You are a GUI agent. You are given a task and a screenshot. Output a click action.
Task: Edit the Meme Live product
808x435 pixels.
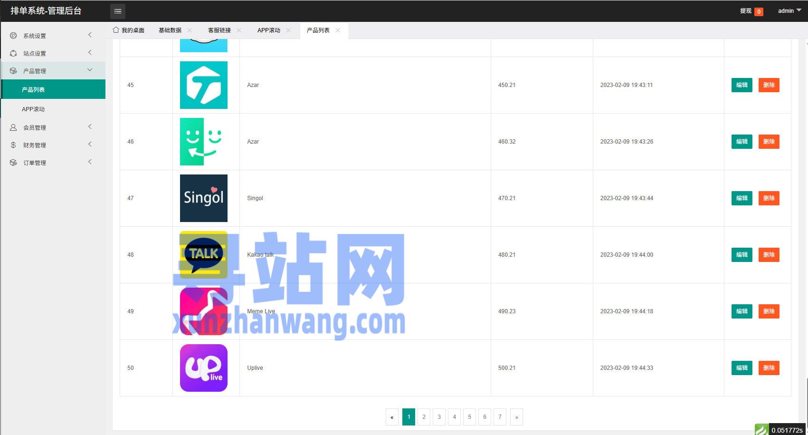(742, 311)
